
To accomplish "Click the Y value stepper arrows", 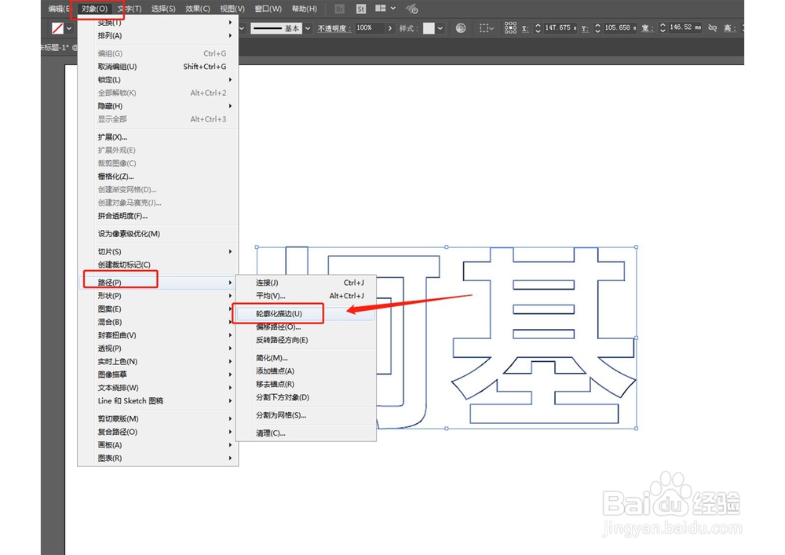I will point(597,28).
